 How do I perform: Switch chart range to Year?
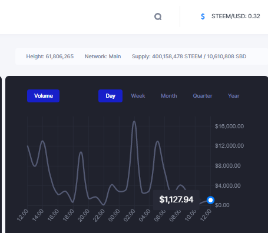click(234, 96)
